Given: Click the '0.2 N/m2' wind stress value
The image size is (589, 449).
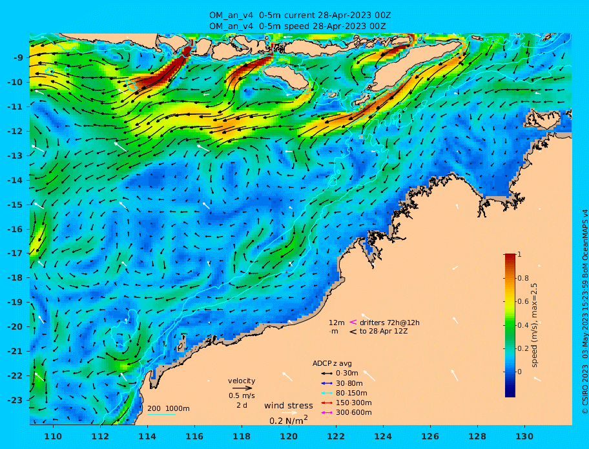Looking at the screenshot, I should (289, 420).
